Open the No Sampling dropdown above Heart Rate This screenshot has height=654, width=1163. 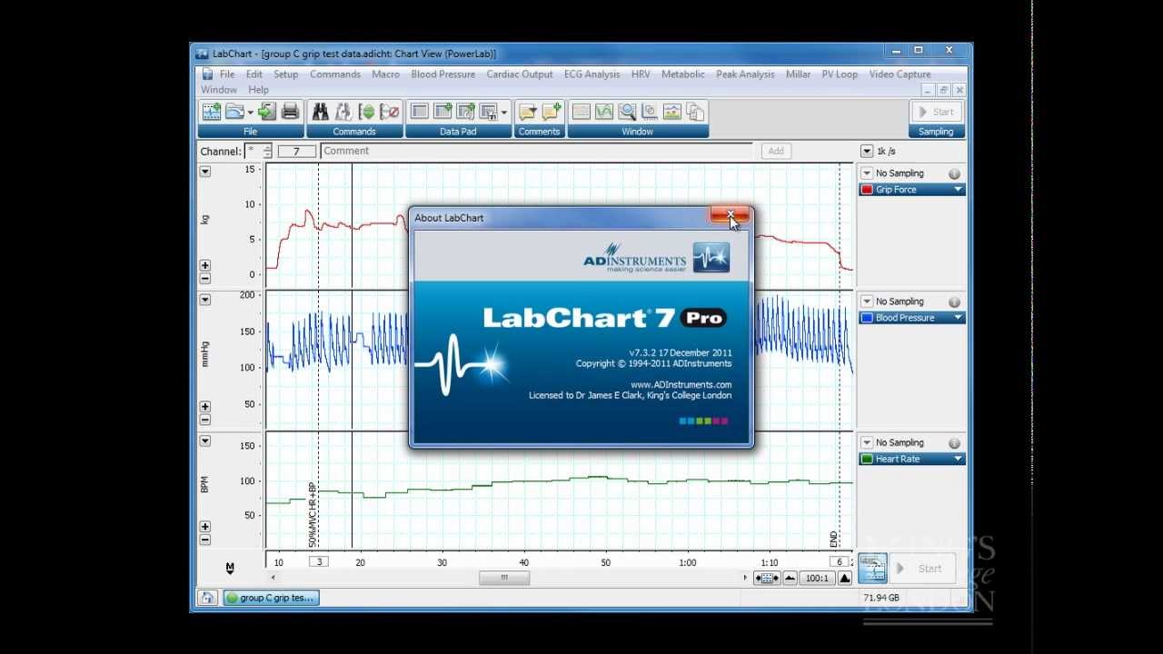(867, 442)
